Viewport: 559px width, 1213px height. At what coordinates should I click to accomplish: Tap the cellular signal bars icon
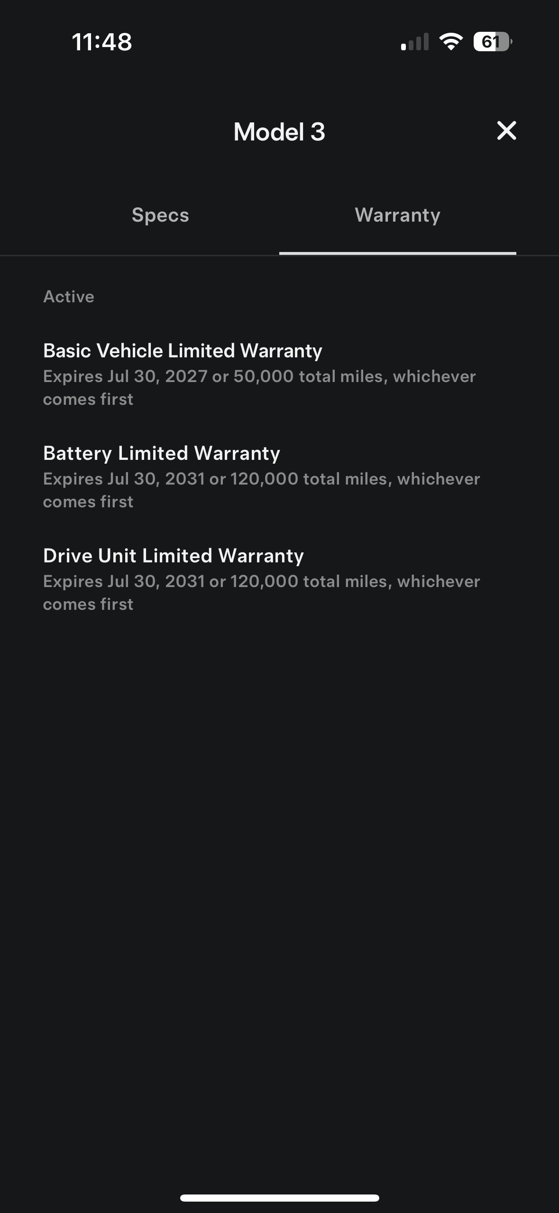pyautogui.click(x=415, y=42)
